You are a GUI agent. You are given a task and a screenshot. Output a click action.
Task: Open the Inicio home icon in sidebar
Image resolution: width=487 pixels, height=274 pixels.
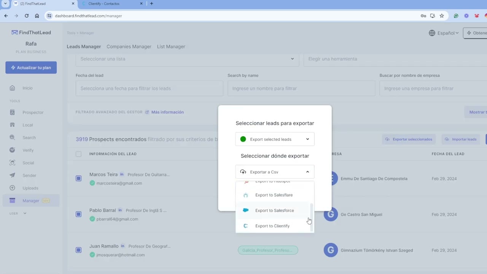(x=12, y=88)
